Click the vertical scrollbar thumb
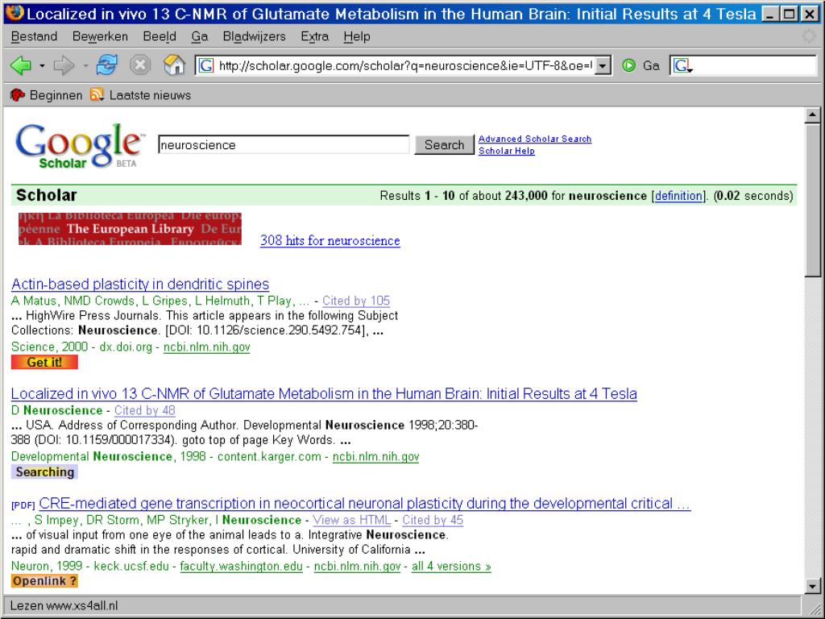The image size is (825, 619). point(812,200)
